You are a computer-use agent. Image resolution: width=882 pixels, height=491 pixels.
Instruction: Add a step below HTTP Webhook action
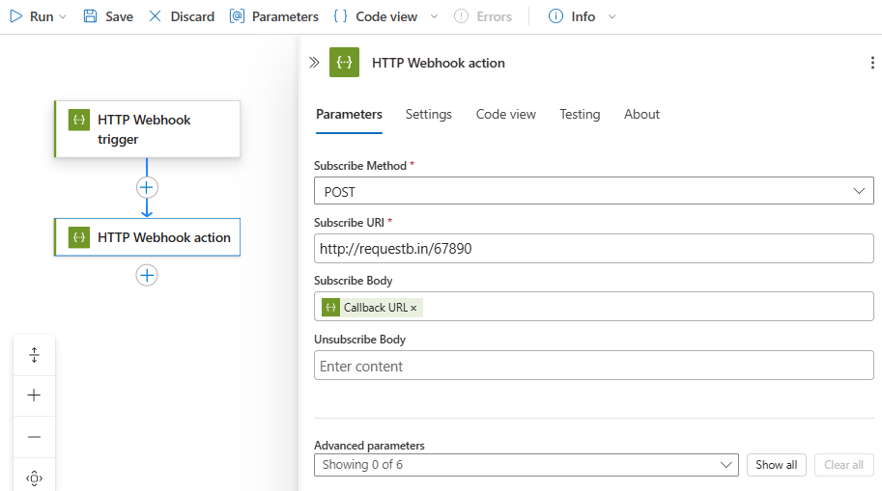(x=147, y=276)
